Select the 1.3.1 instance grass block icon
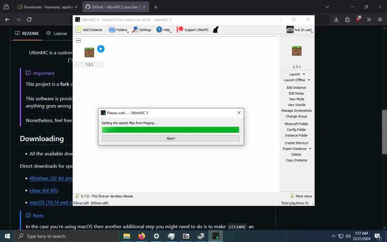387x242 pixels. coord(89,52)
